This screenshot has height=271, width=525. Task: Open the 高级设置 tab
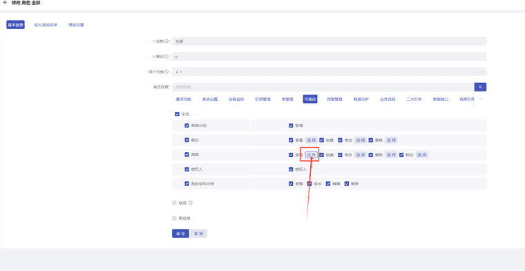(x=76, y=25)
